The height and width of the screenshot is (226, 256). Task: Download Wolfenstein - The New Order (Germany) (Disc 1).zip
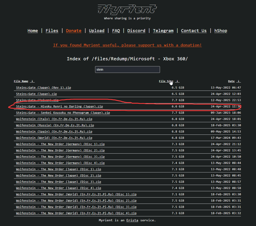coord(60,144)
